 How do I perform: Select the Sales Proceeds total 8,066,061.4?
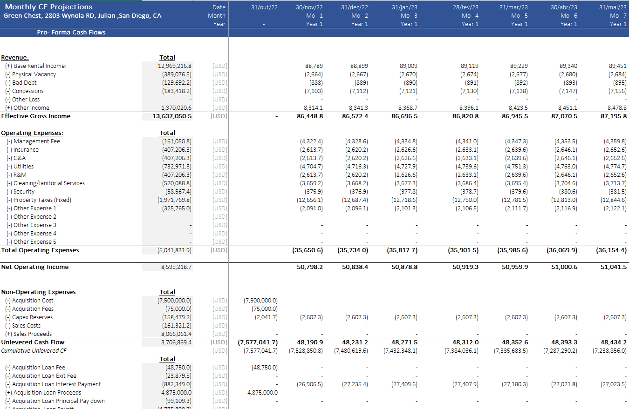[x=175, y=334]
